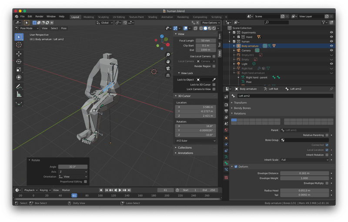Viewport: 348px width, 222px height.
Task: Enable Use Local Camera checkbox
Action: 214,57
